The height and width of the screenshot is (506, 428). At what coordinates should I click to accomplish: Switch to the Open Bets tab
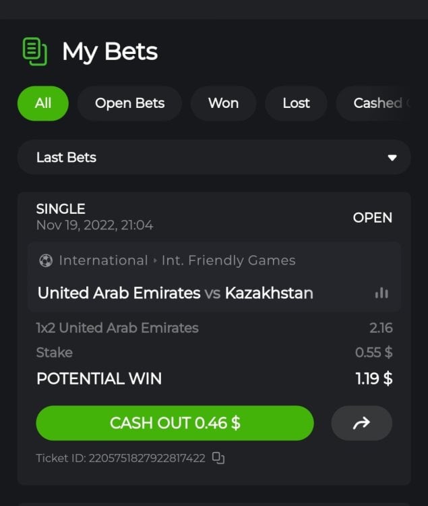(129, 104)
